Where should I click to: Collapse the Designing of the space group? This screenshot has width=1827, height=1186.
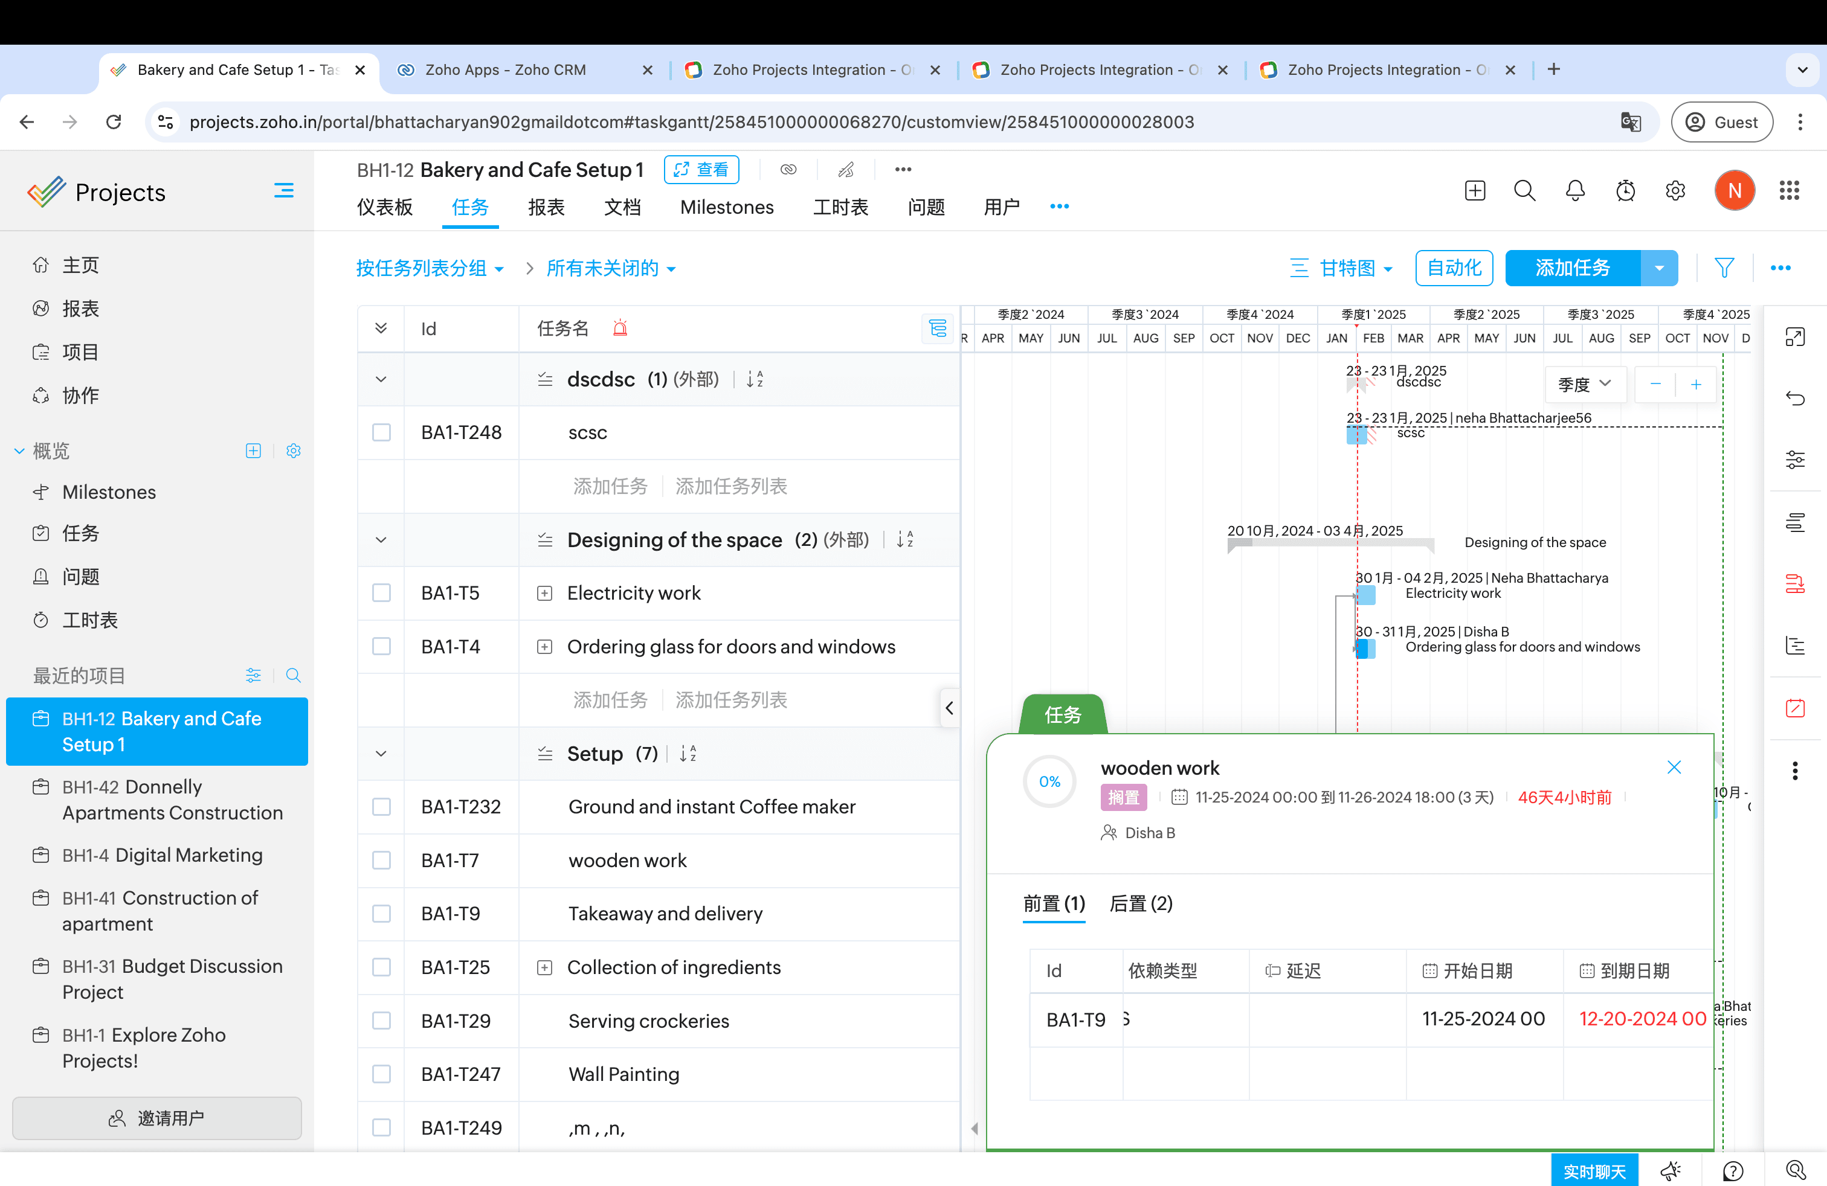381,540
